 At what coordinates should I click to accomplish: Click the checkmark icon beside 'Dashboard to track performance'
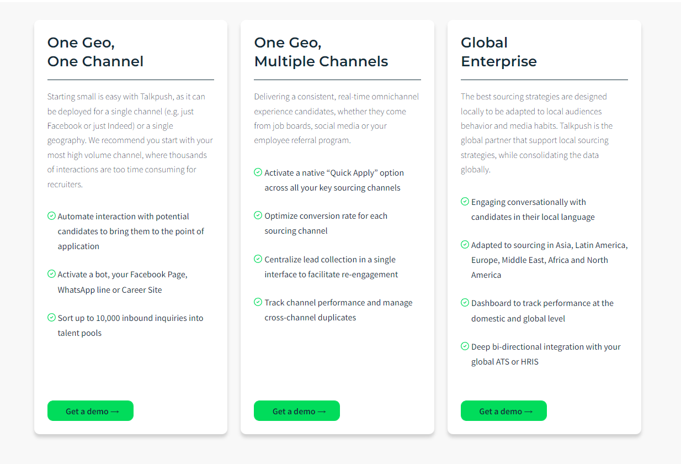[x=464, y=303]
